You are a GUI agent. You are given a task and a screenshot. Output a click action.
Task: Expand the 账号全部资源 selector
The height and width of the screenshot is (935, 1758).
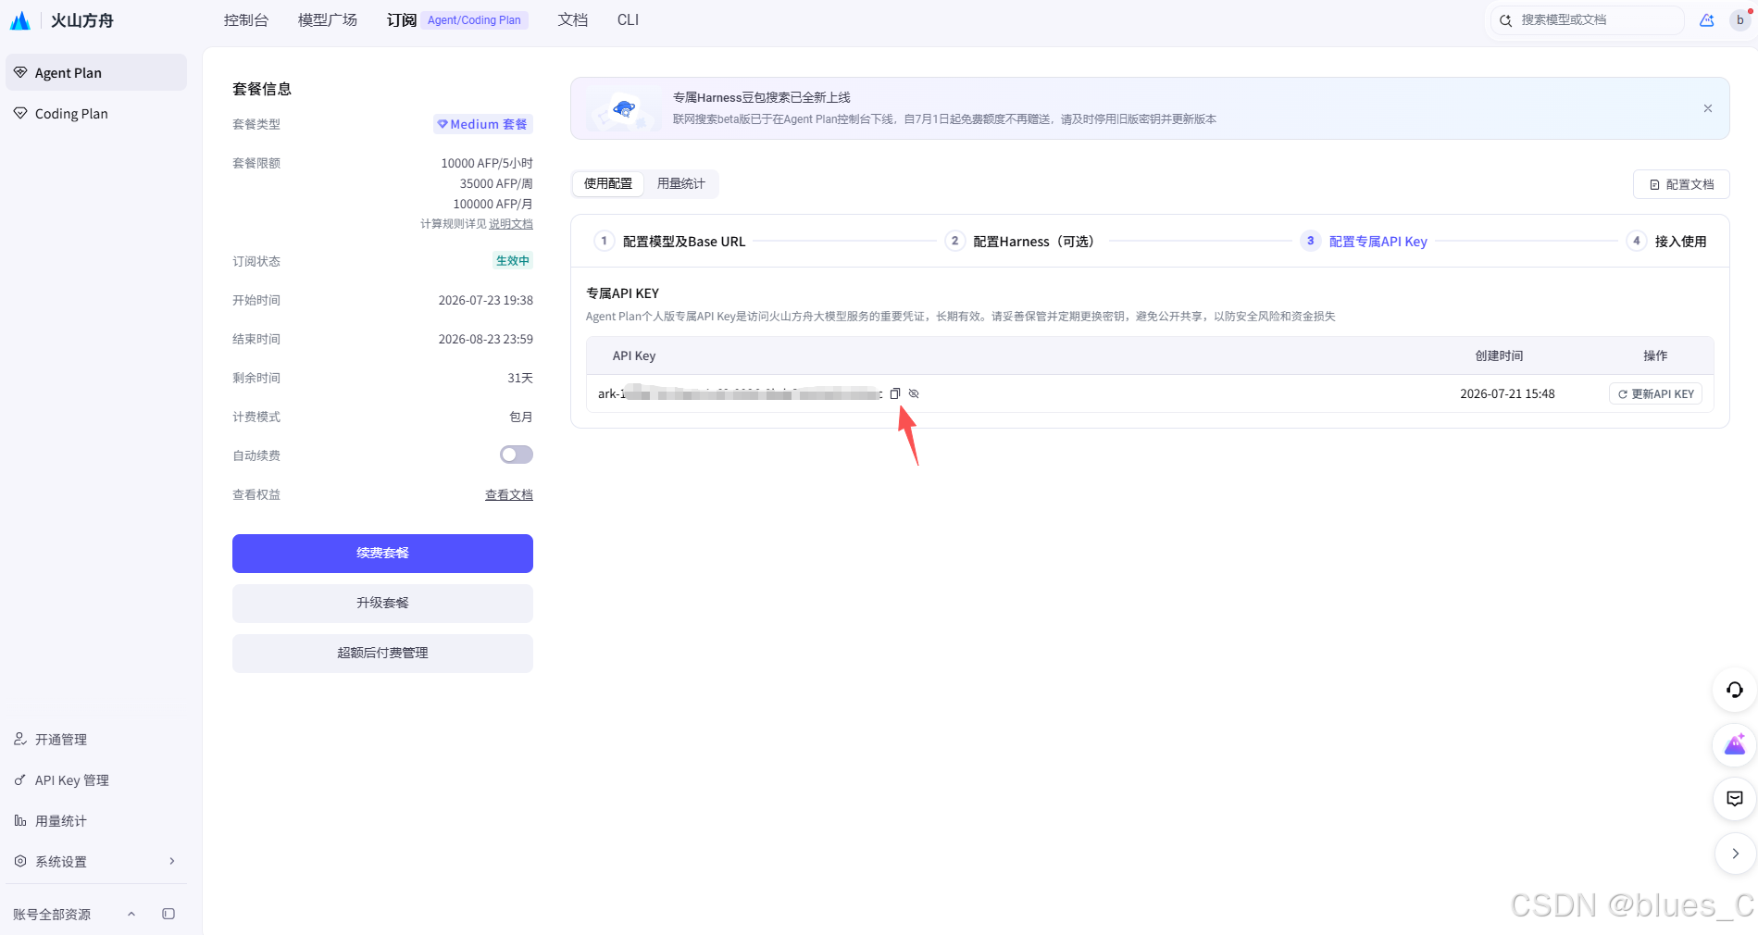click(x=74, y=914)
